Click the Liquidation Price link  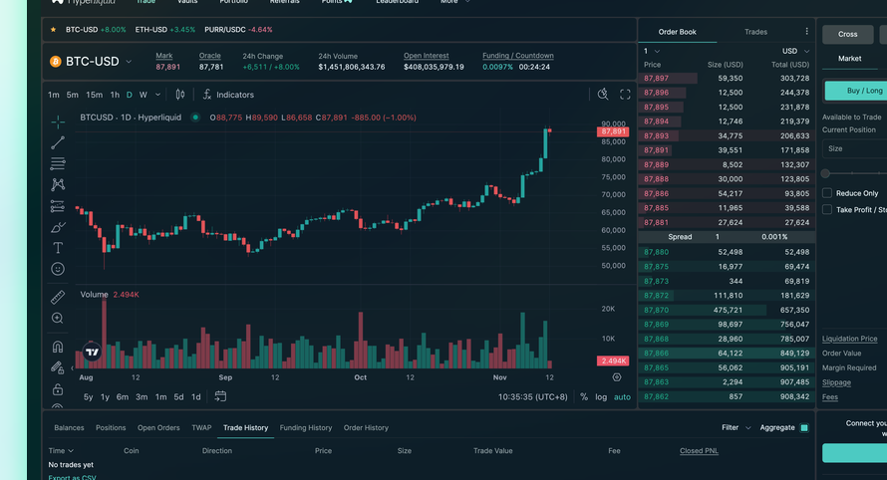(x=849, y=339)
